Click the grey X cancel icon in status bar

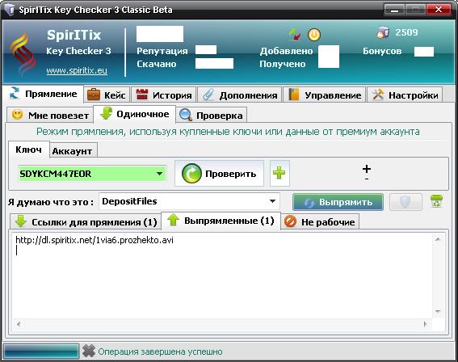89,351
